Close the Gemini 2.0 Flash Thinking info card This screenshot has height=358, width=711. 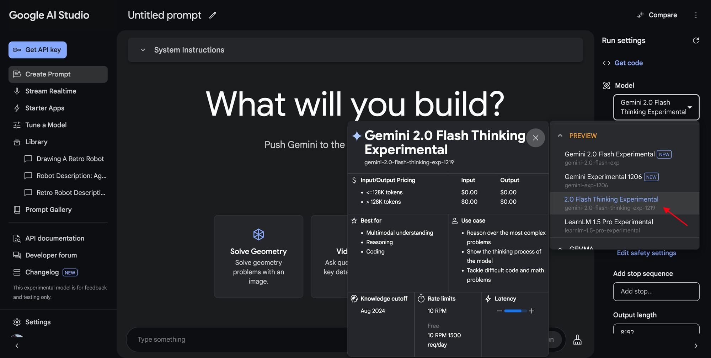(x=536, y=138)
